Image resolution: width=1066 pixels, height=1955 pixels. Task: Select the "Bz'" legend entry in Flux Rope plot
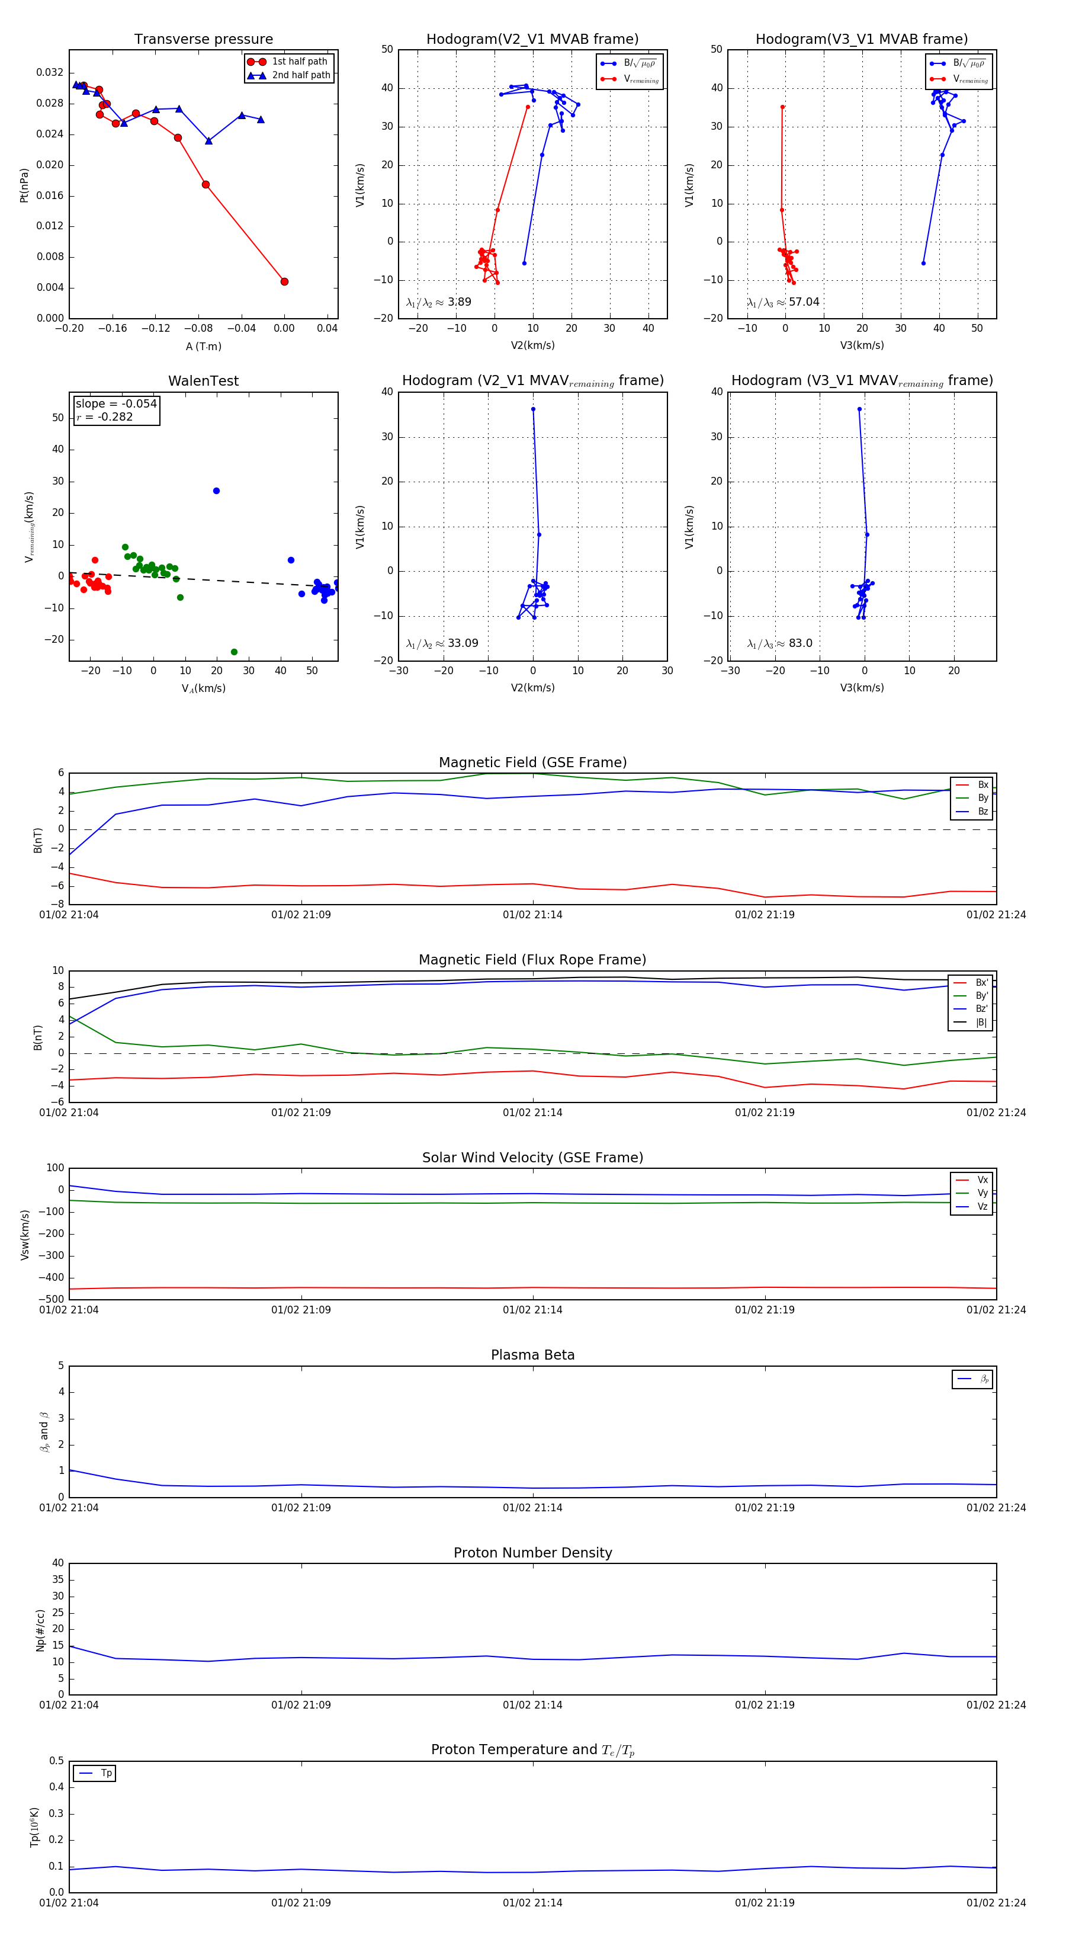coord(971,1009)
